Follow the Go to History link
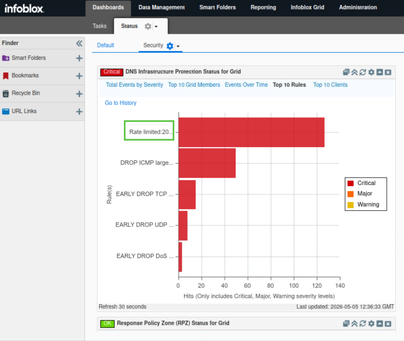 (121, 103)
